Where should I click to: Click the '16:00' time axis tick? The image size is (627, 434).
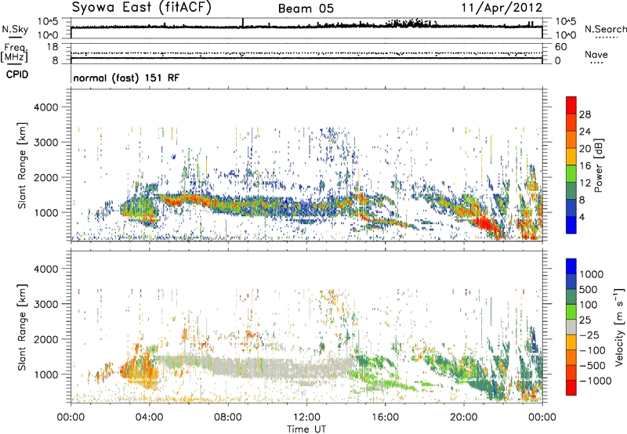coord(386,418)
